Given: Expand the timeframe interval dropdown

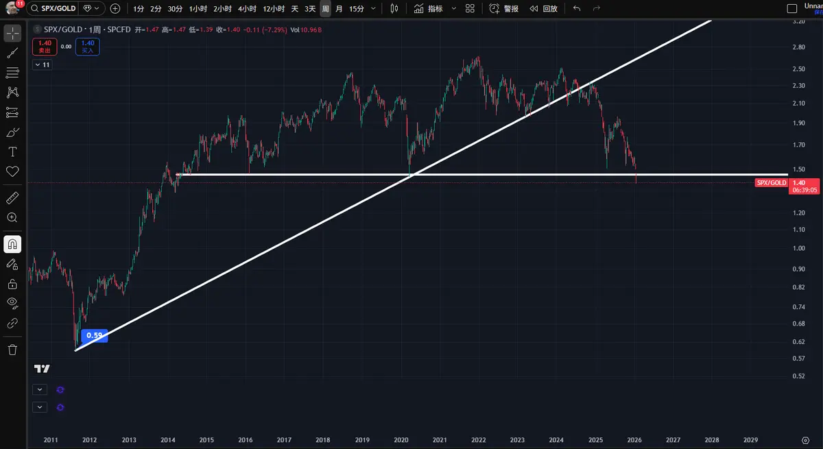Looking at the screenshot, I should coord(373,9).
